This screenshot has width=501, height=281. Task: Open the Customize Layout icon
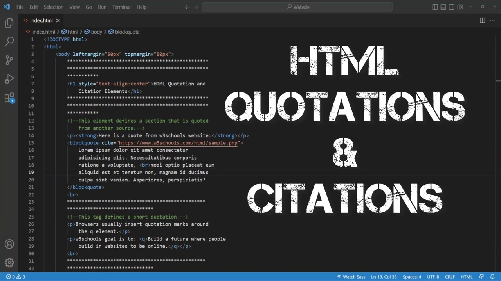click(x=460, y=7)
